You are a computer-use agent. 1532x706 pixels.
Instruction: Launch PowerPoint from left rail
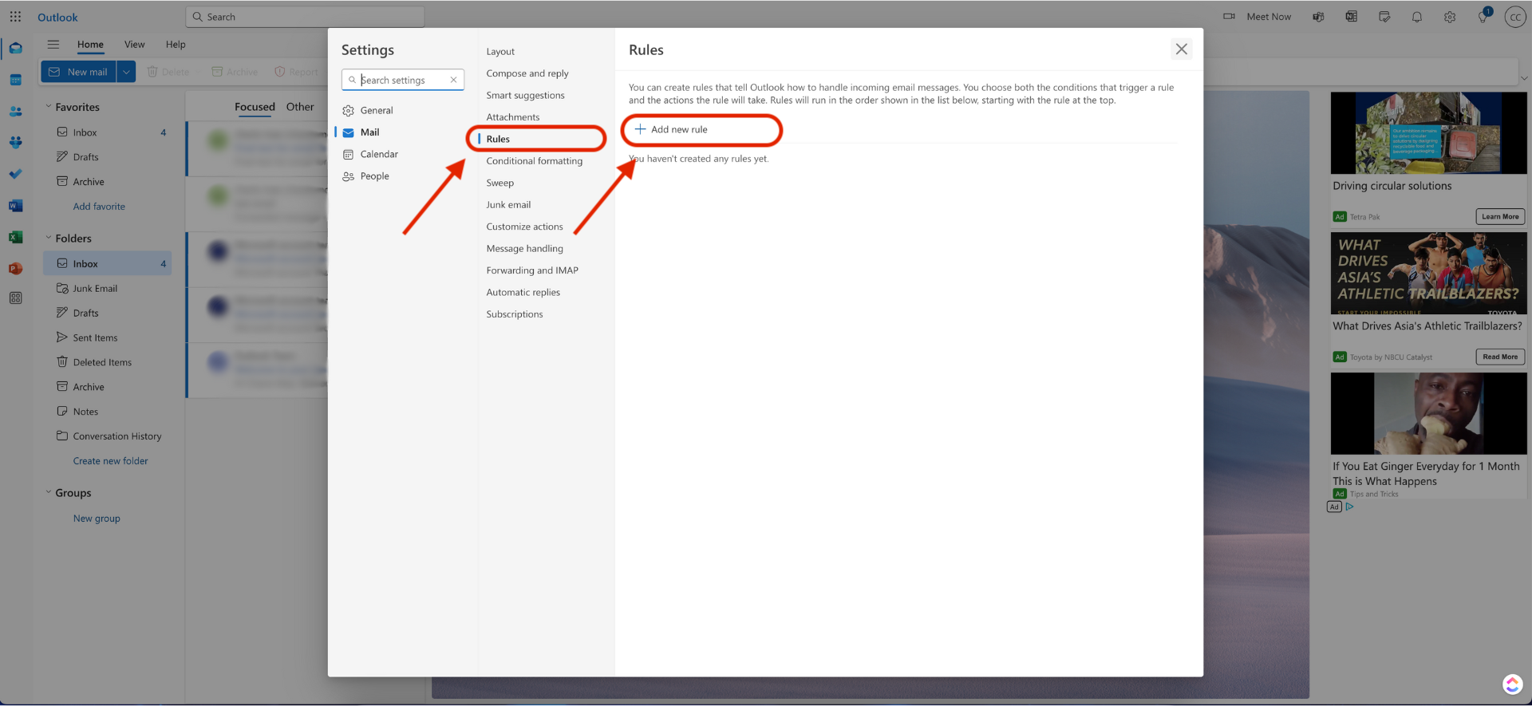pyautogui.click(x=15, y=268)
